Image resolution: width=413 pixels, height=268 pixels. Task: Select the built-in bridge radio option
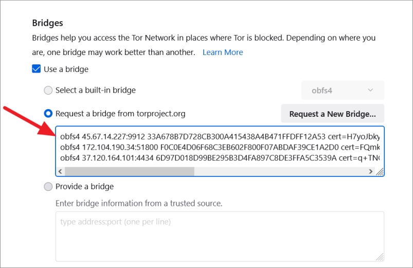tap(48, 90)
